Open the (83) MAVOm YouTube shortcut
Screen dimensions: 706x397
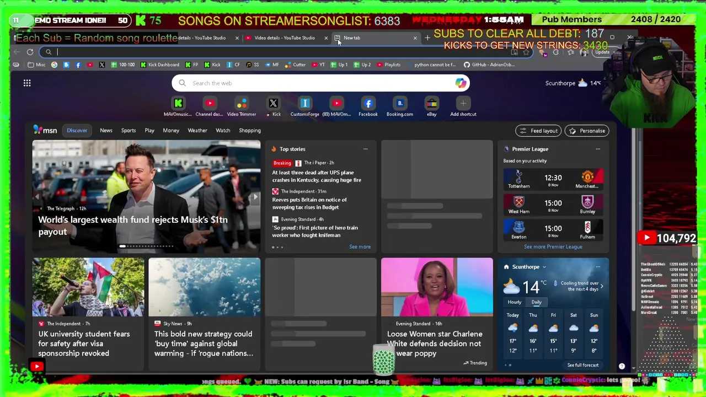(x=336, y=107)
